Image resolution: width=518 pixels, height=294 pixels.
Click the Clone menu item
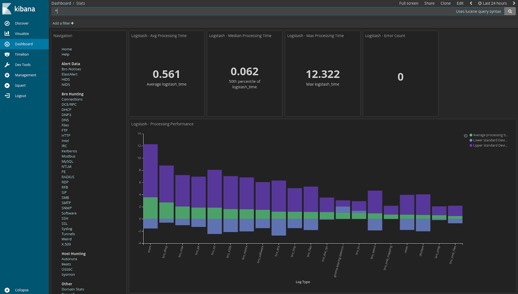tap(445, 3)
